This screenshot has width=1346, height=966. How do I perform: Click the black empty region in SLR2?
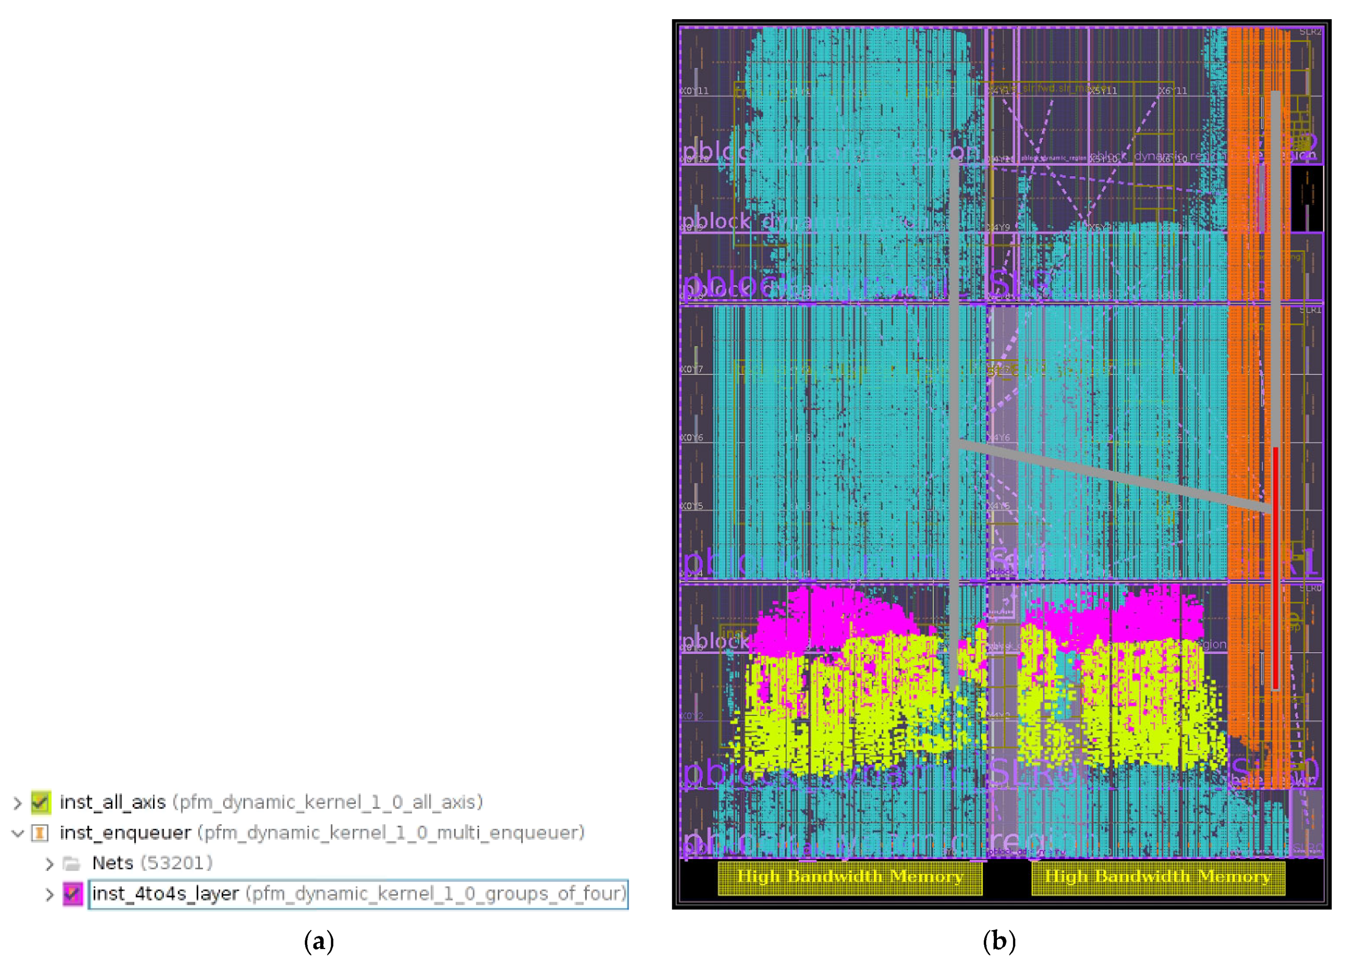click(x=1307, y=199)
